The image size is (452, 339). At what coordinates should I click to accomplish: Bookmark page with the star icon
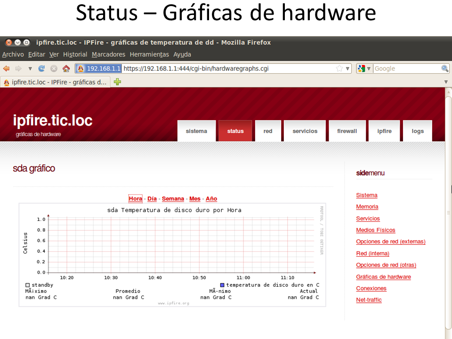pos(339,68)
